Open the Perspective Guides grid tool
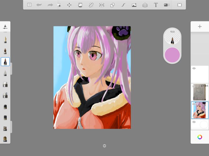The height and width of the screenshot is (156, 209). (145, 5)
